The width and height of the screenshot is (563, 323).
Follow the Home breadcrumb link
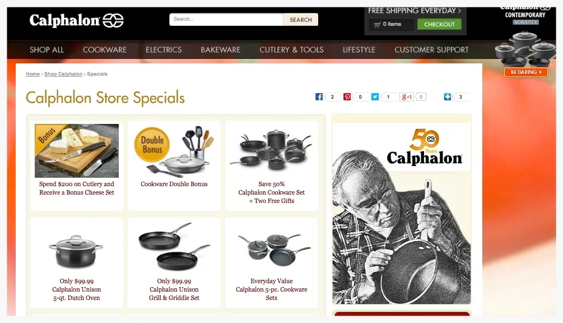[x=32, y=74]
